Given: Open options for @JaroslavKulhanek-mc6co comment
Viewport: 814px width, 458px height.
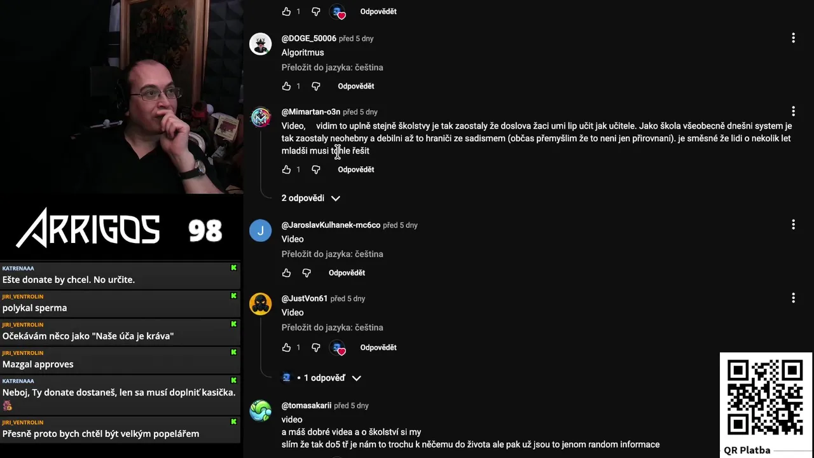Looking at the screenshot, I should point(793,225).
